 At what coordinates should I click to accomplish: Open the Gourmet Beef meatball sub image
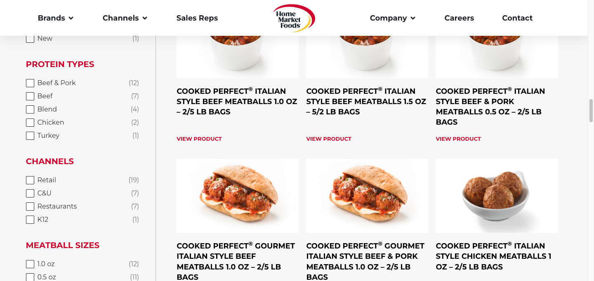coord(238,196)
